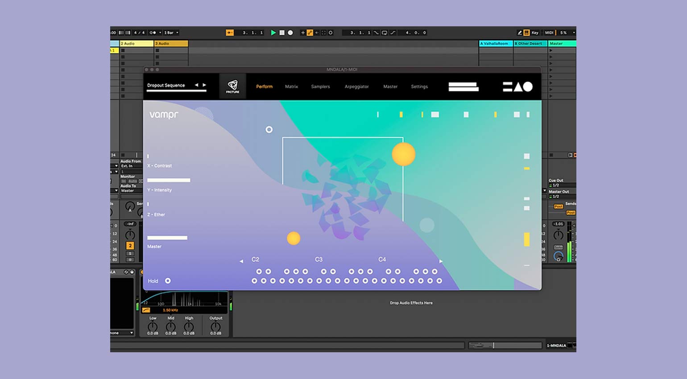The height and width of the screenshot is (379, 687).
Task: Toggle the orange automation arm icon
Action: point(310,33)
